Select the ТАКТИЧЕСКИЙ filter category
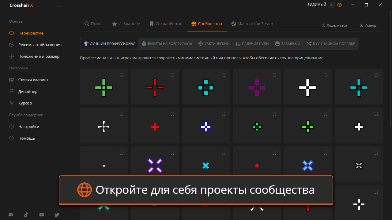 tap(214, 43)
